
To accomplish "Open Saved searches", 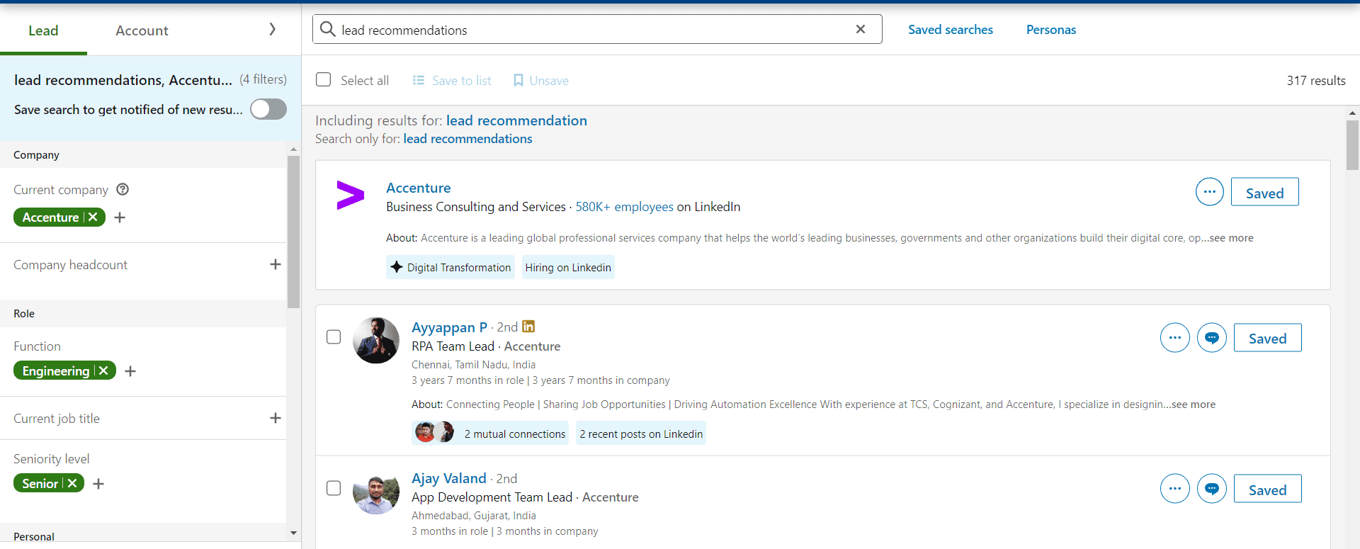I will pyautogui.click(x=951, y=30).
